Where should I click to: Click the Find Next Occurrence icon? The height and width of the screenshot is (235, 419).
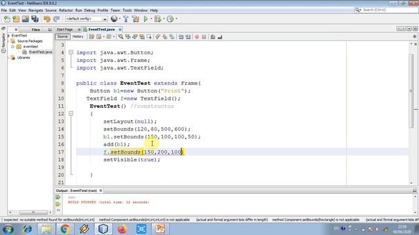pyautogui.click(x=135, y=37)
